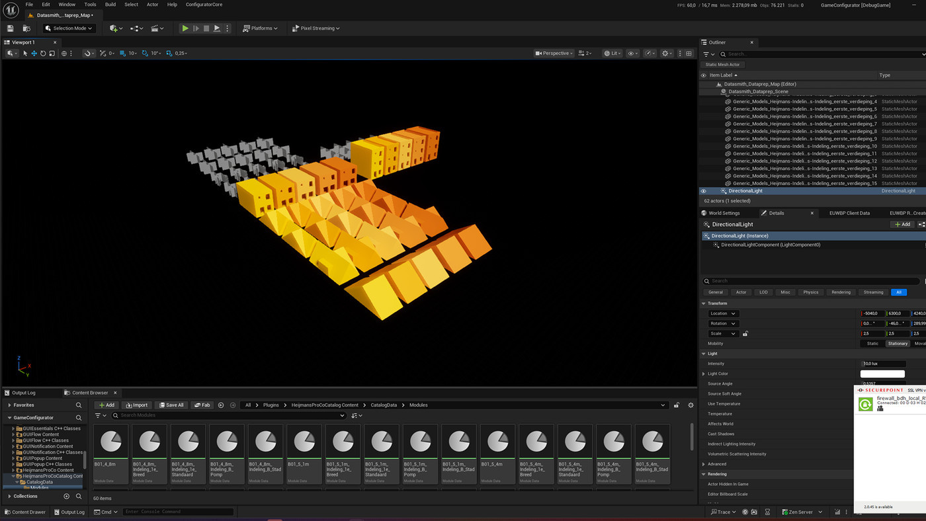Open the Add actor cube-plus toolbar icon

click(116, 28)
